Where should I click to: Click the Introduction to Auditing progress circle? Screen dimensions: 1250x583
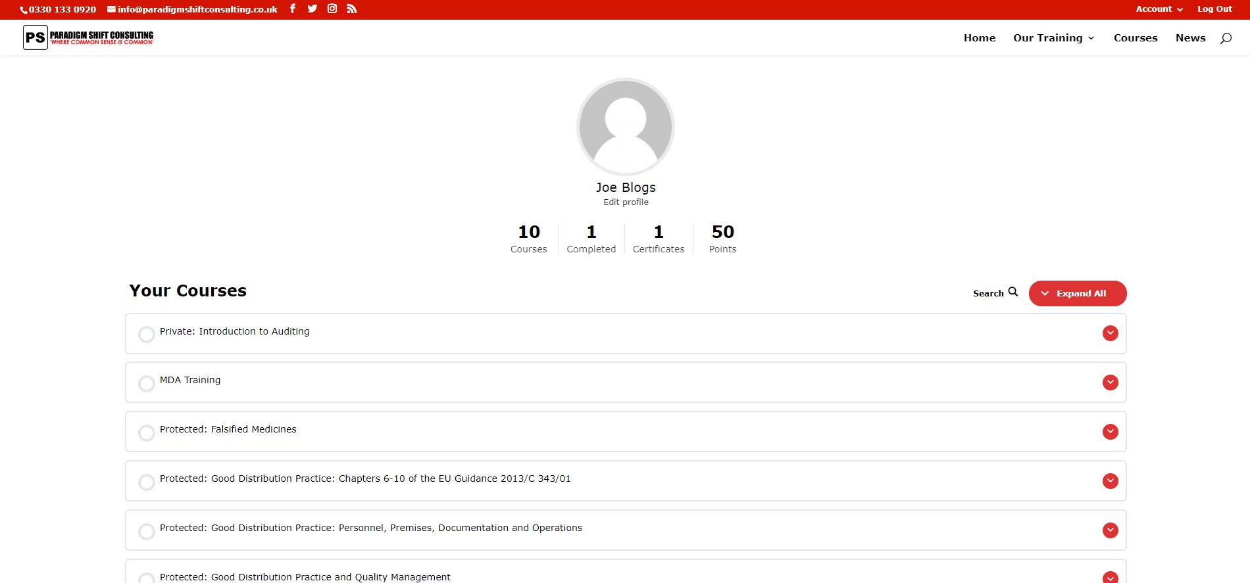pyautogui.click(x=147, y=334)
